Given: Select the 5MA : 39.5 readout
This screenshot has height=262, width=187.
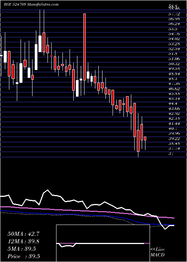Looking at the screenshot, I should [x=22, y=249].
